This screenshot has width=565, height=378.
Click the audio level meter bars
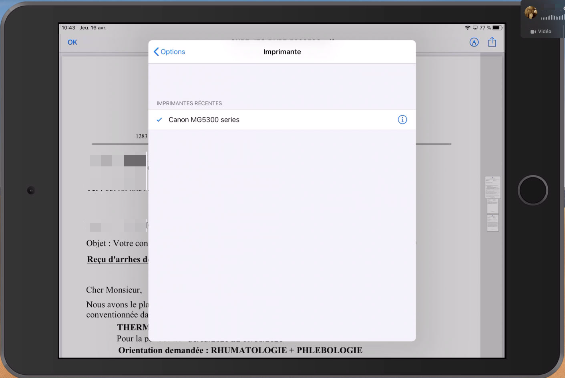coord(553,17)
